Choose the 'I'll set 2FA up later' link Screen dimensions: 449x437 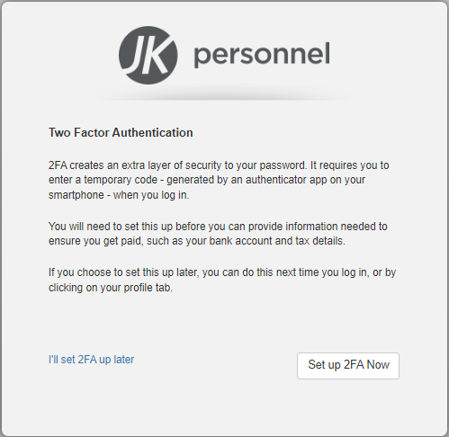click(x=91, y=360)
